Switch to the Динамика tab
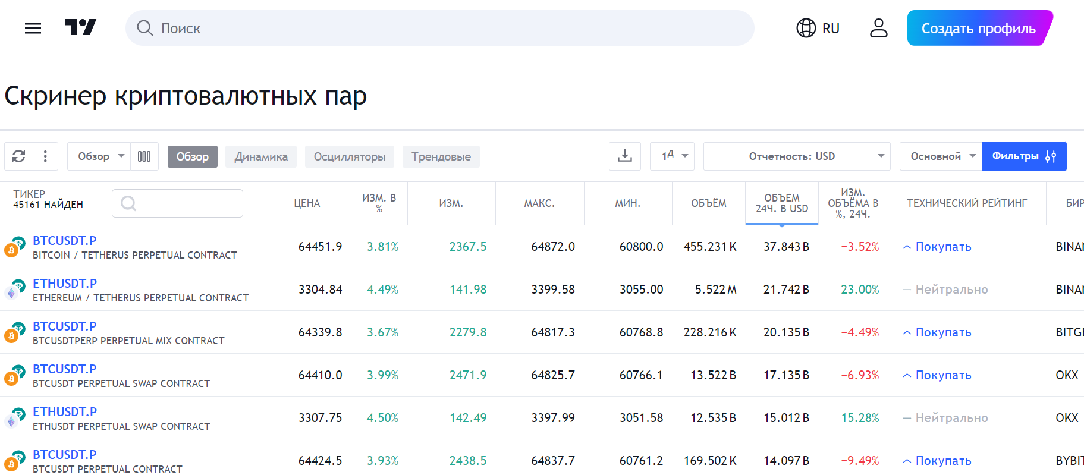Image resolution: width=1084 pixels, height=475 pixels. [260, 156]
